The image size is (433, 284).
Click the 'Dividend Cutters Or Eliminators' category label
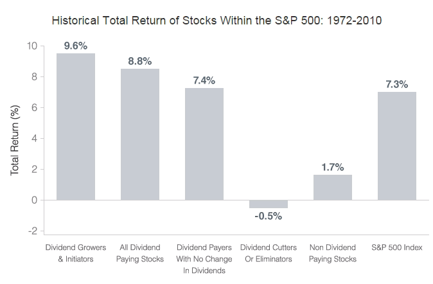269,253
